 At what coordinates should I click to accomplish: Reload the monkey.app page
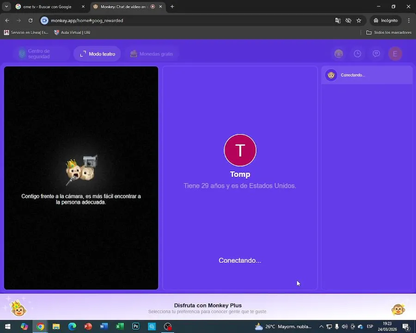[x=31, y=20]
